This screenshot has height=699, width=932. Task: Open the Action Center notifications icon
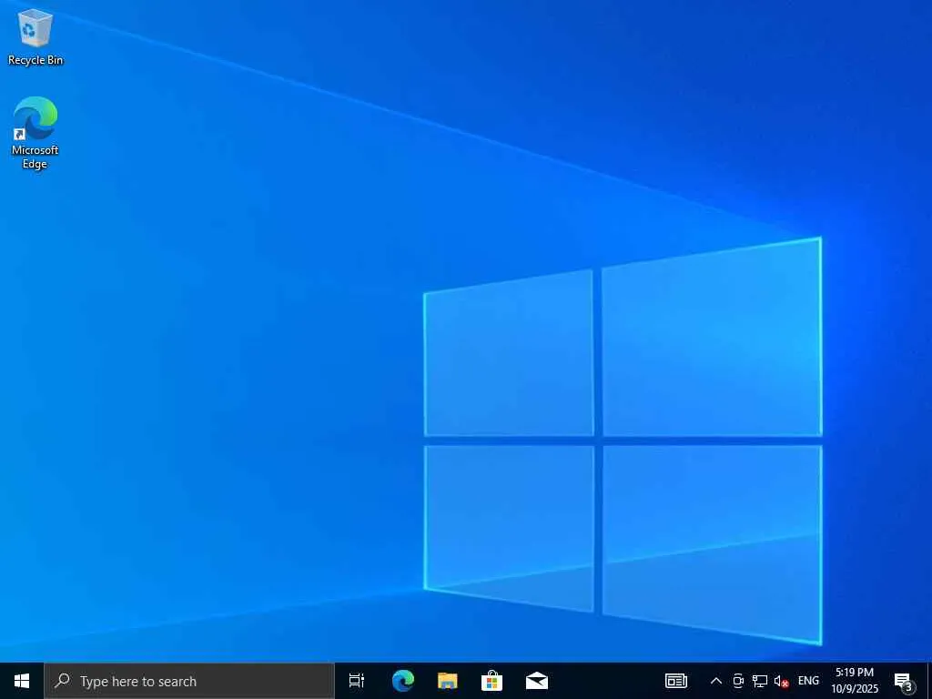[903, 681]
